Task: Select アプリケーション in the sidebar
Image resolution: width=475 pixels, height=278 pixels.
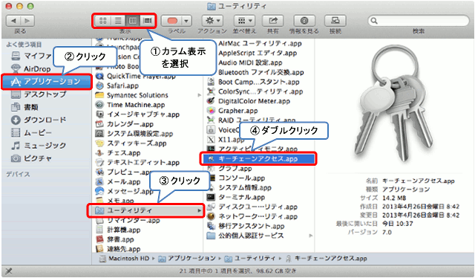Action: point(46,82)
